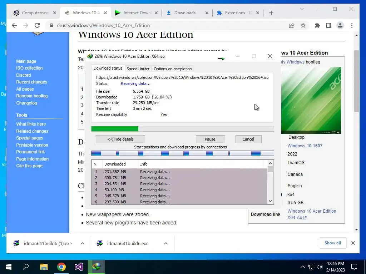Open the tab search chevron
This screenshot has width=366, height=274.
(302, 9)
